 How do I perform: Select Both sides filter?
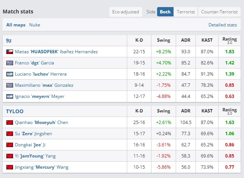pos(165,12)
